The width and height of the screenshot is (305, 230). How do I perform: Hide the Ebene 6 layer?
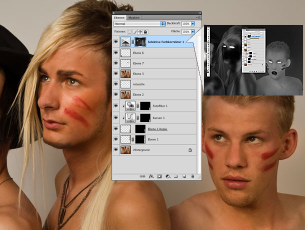[116, 52]
